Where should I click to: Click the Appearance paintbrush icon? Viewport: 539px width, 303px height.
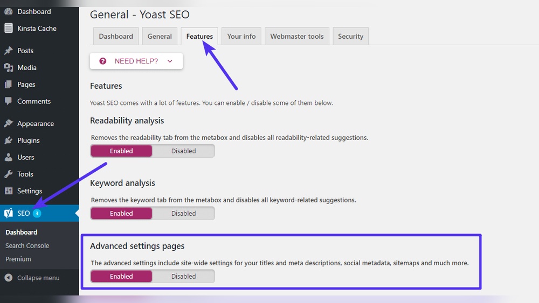(9, 124)
